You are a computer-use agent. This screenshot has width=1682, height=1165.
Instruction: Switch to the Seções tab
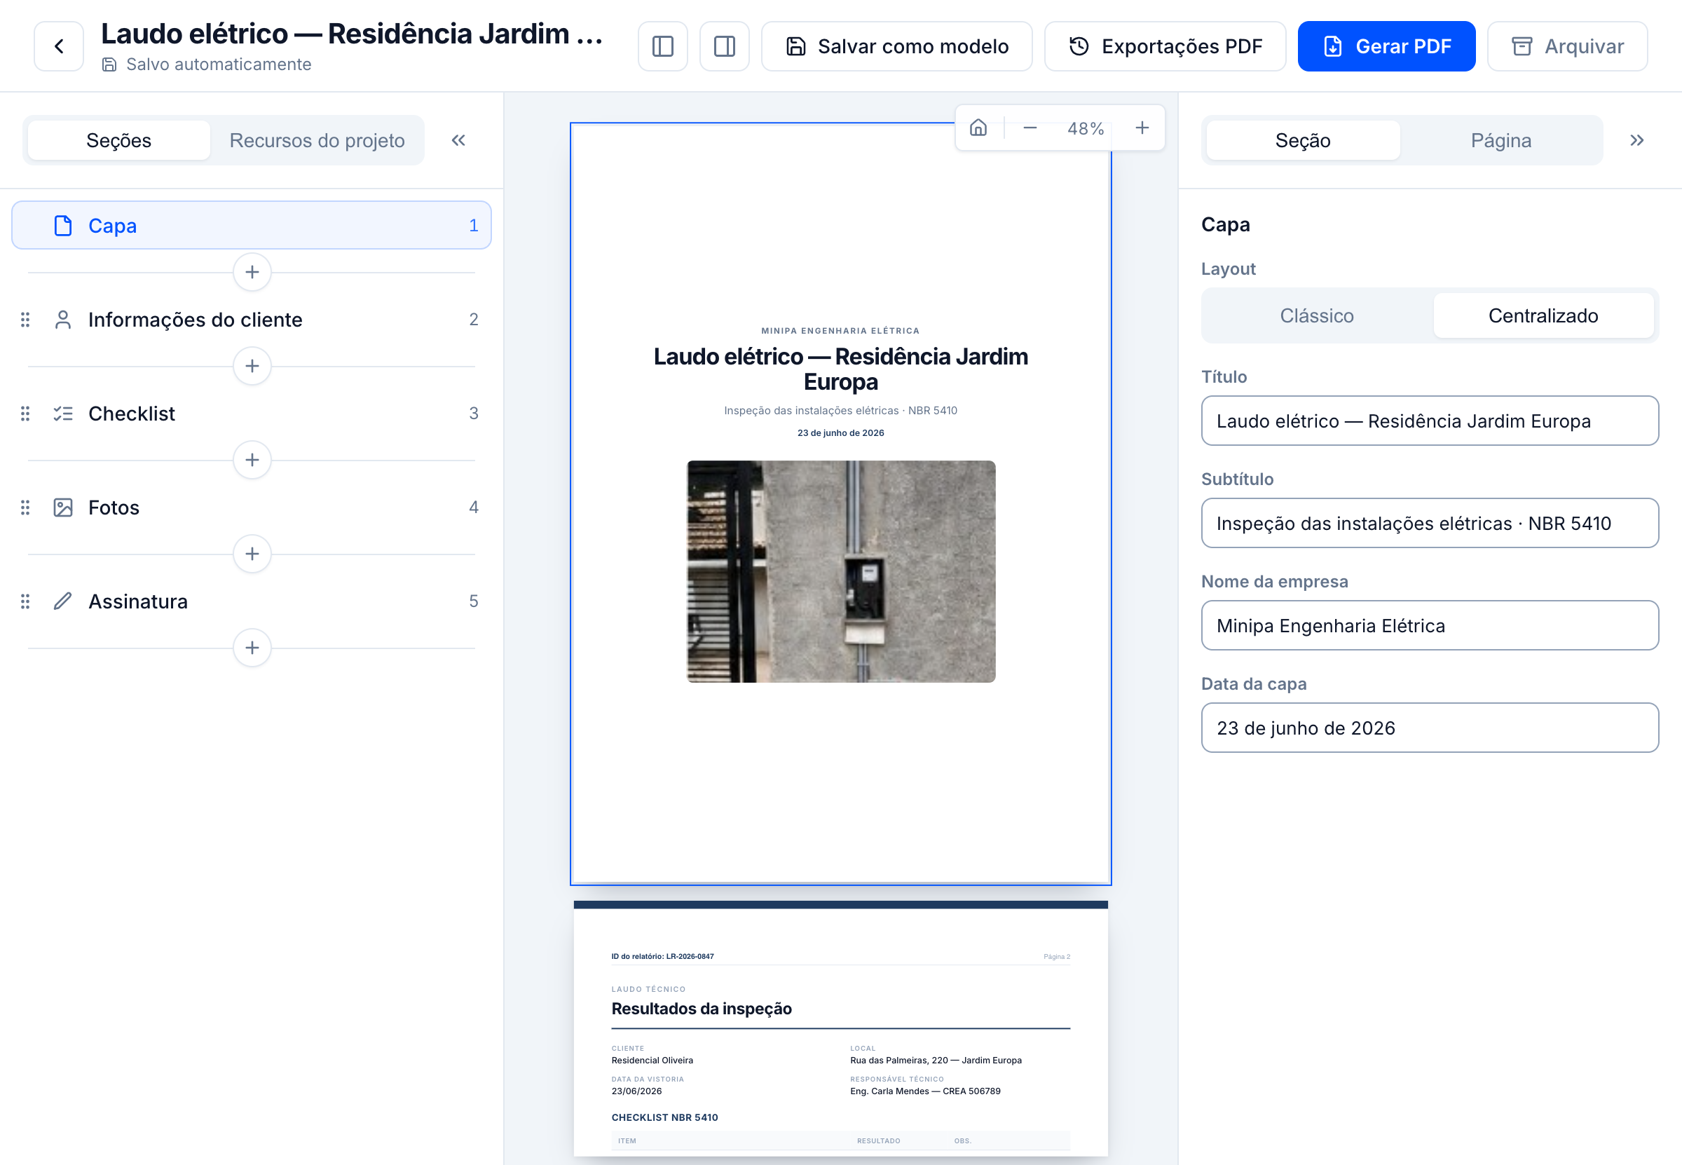pyautogui.click(x=119, y=140)
